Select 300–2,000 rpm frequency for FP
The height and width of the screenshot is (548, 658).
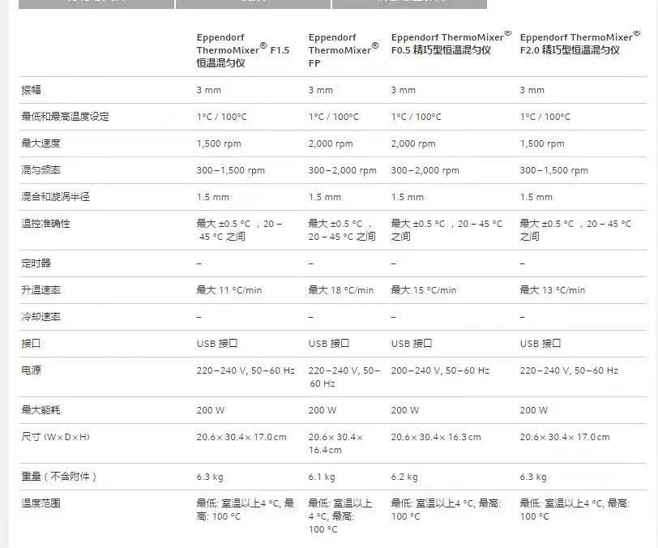click(x=343, y=170)
